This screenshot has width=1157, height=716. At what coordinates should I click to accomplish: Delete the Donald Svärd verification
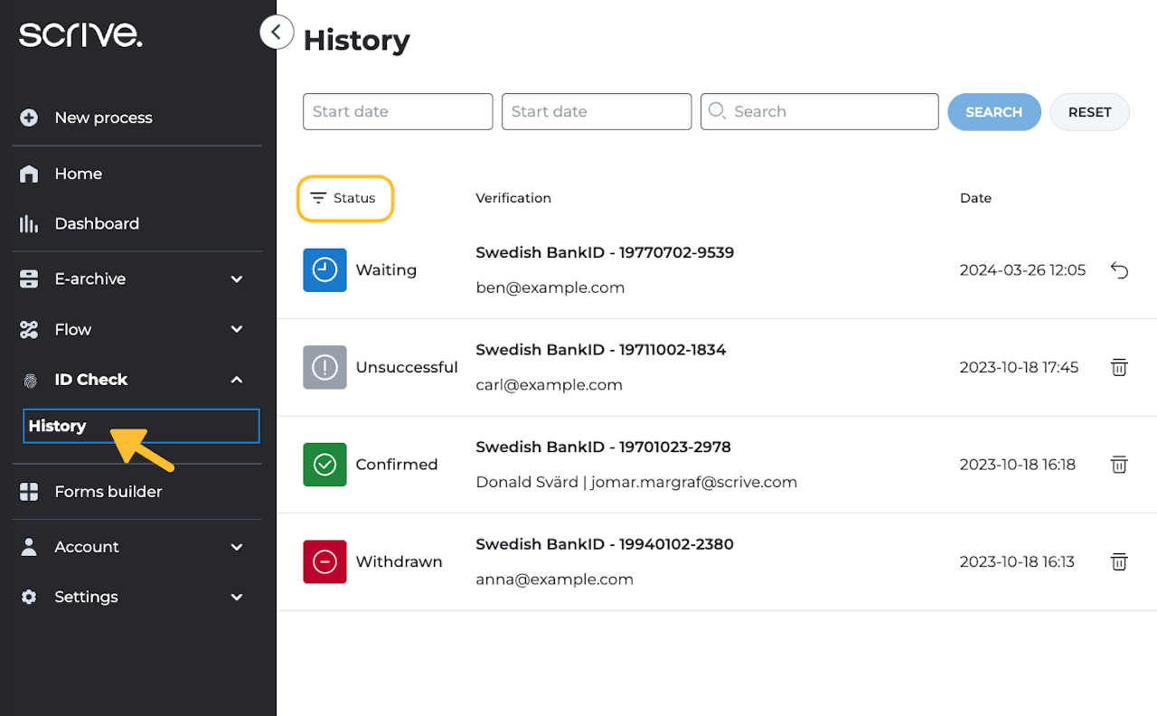point(1119,465)
